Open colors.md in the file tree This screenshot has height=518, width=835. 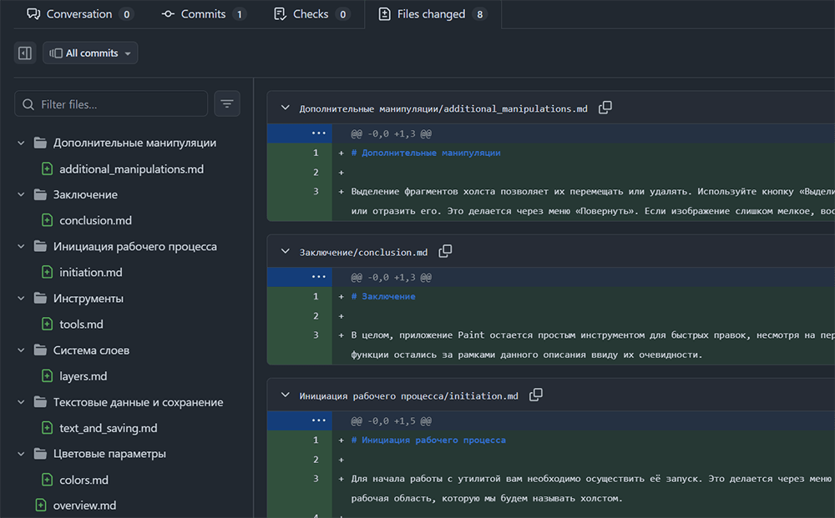(x=83, y=480)
